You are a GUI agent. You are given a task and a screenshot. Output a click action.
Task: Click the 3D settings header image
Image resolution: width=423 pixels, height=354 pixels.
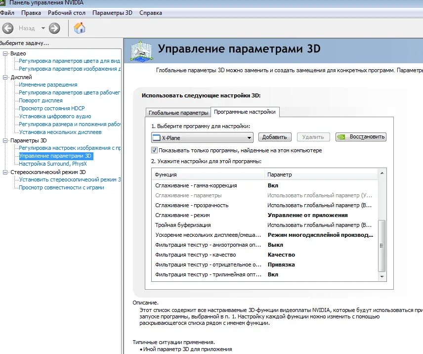click(x=142, y=50)
